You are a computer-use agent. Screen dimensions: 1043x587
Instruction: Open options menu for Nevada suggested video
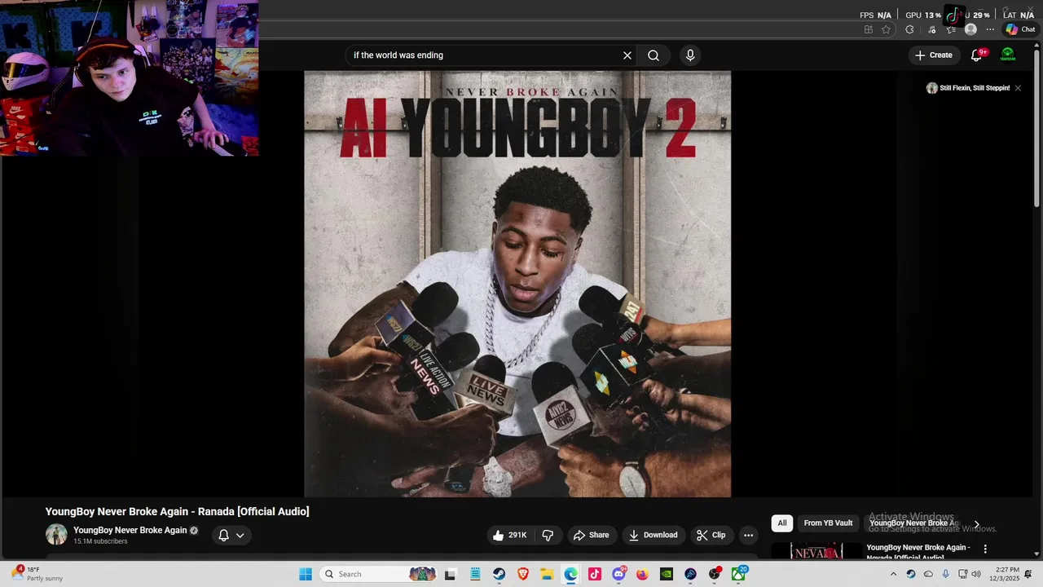(x=985, y=549)
